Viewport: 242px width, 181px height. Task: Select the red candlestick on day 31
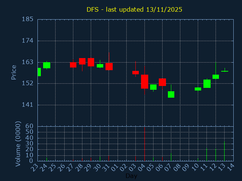109,67
